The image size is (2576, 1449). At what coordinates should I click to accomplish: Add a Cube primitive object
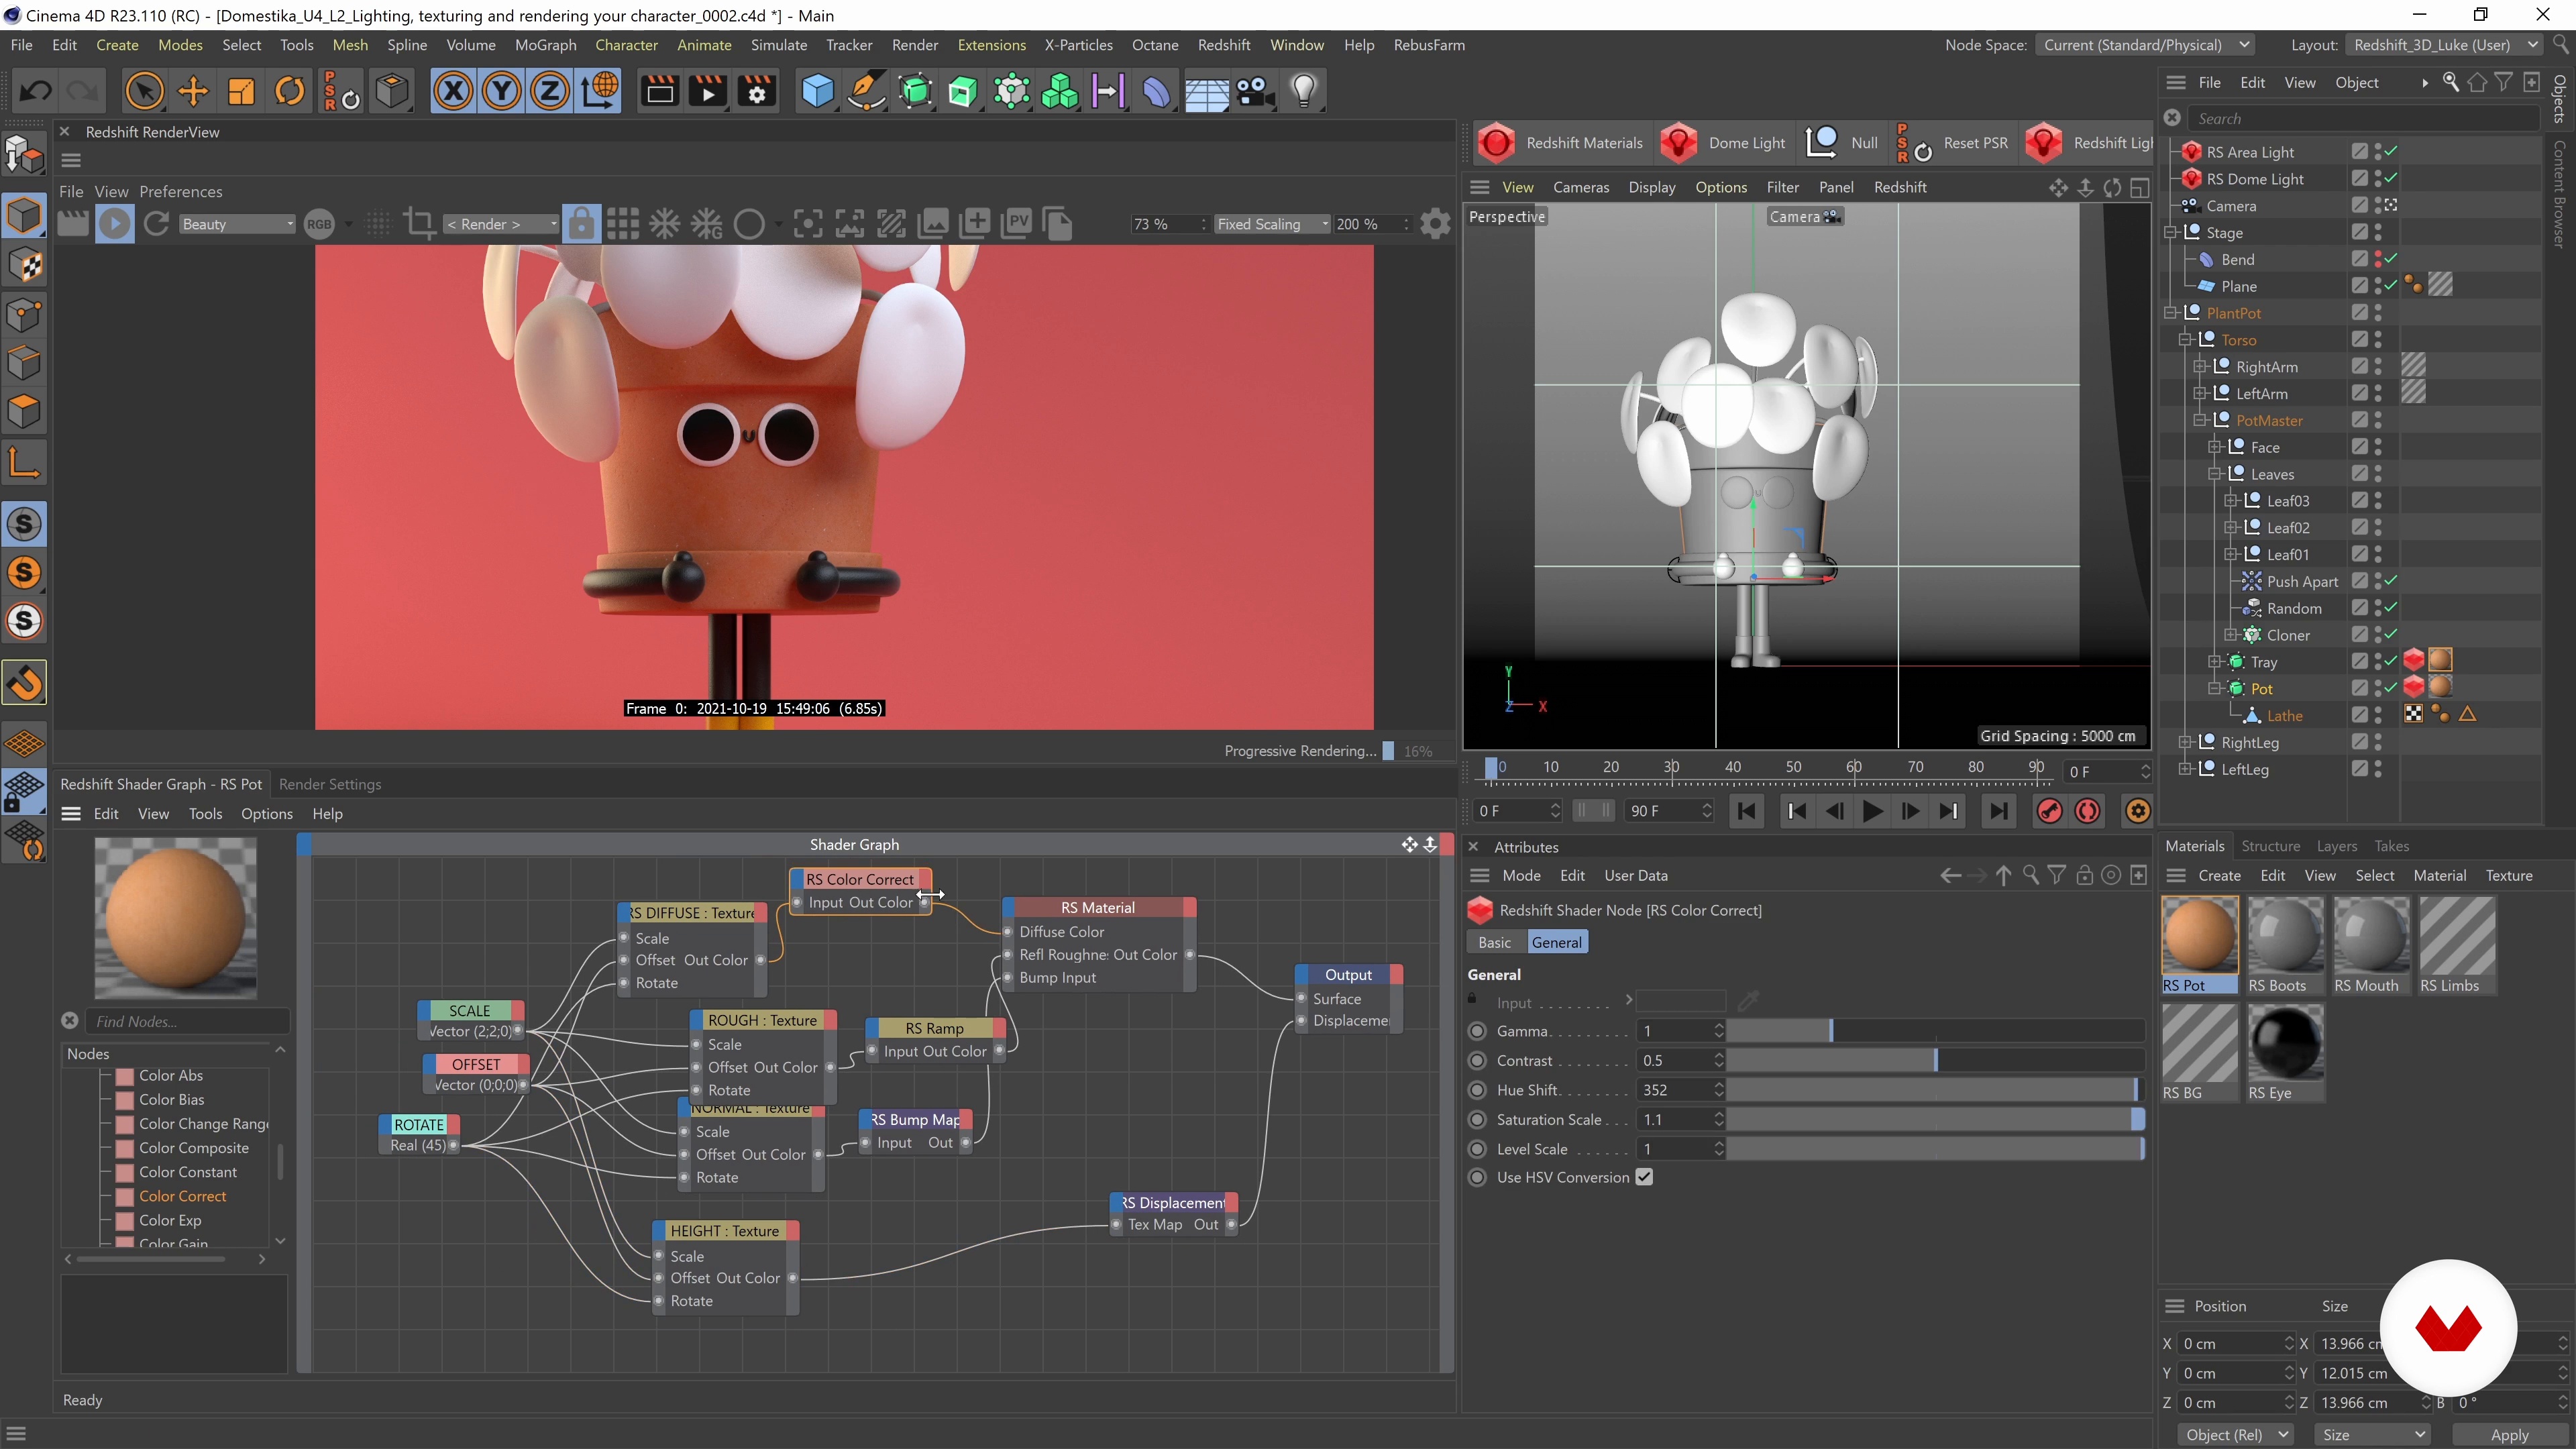[817, 91]
